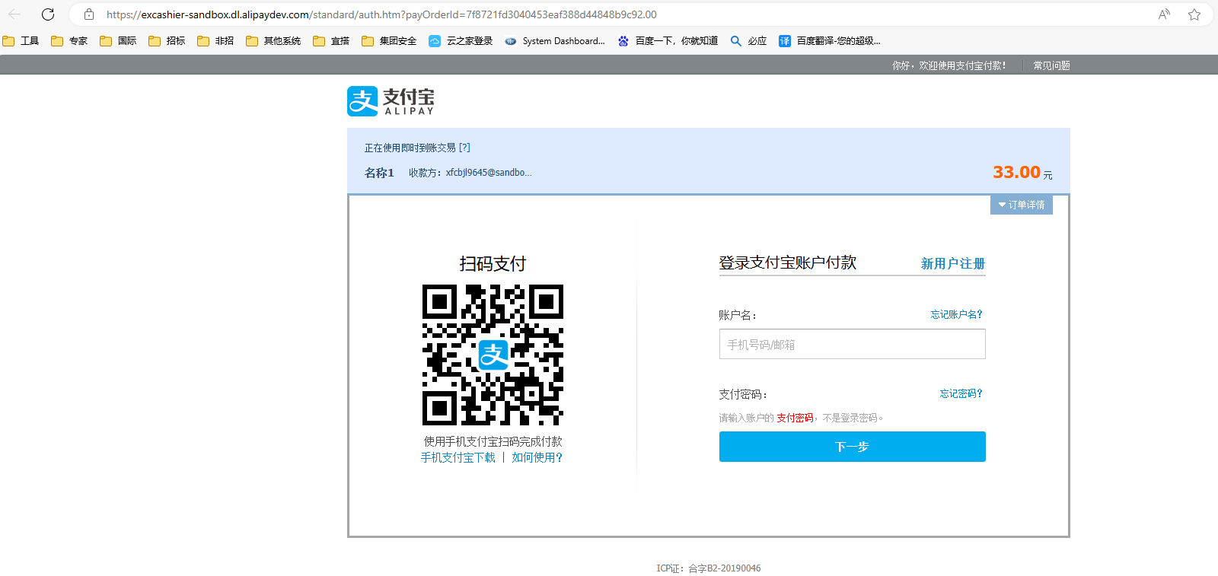Click the site lock icon in address bar
This screenshot has width=1218, height=576.
tap(89, 14)
